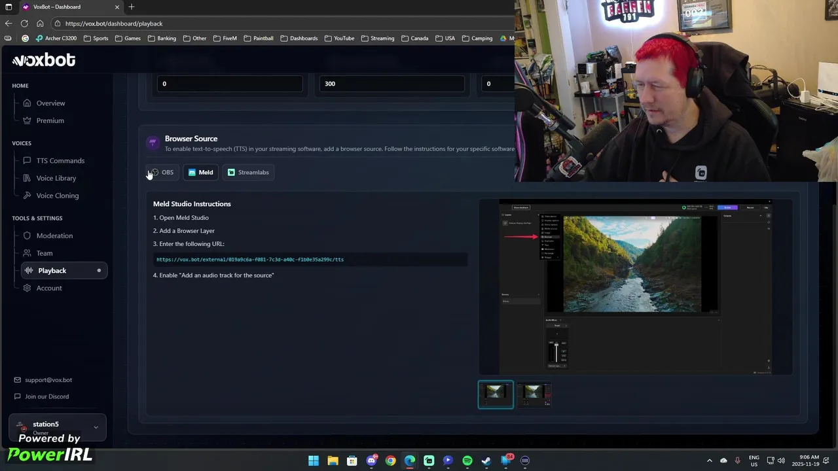
Task: Open Spotify from taskbar
Action: pos(467,461)
